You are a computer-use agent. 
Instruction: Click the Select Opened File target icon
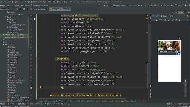click(17, 9)
